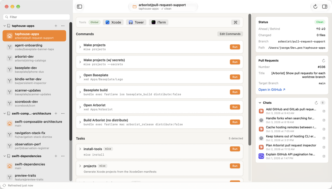Screen dimensions: 332x189
Task: Open chat 'Keep tokens out of hosting CLI er…' externally
Action: coord(324,138)
